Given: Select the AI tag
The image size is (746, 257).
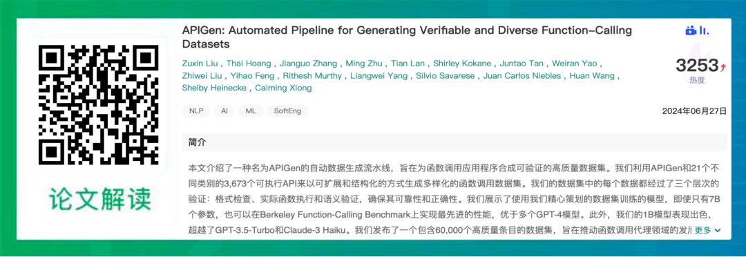Looking at the screenshot, I should tap(224, 111).
